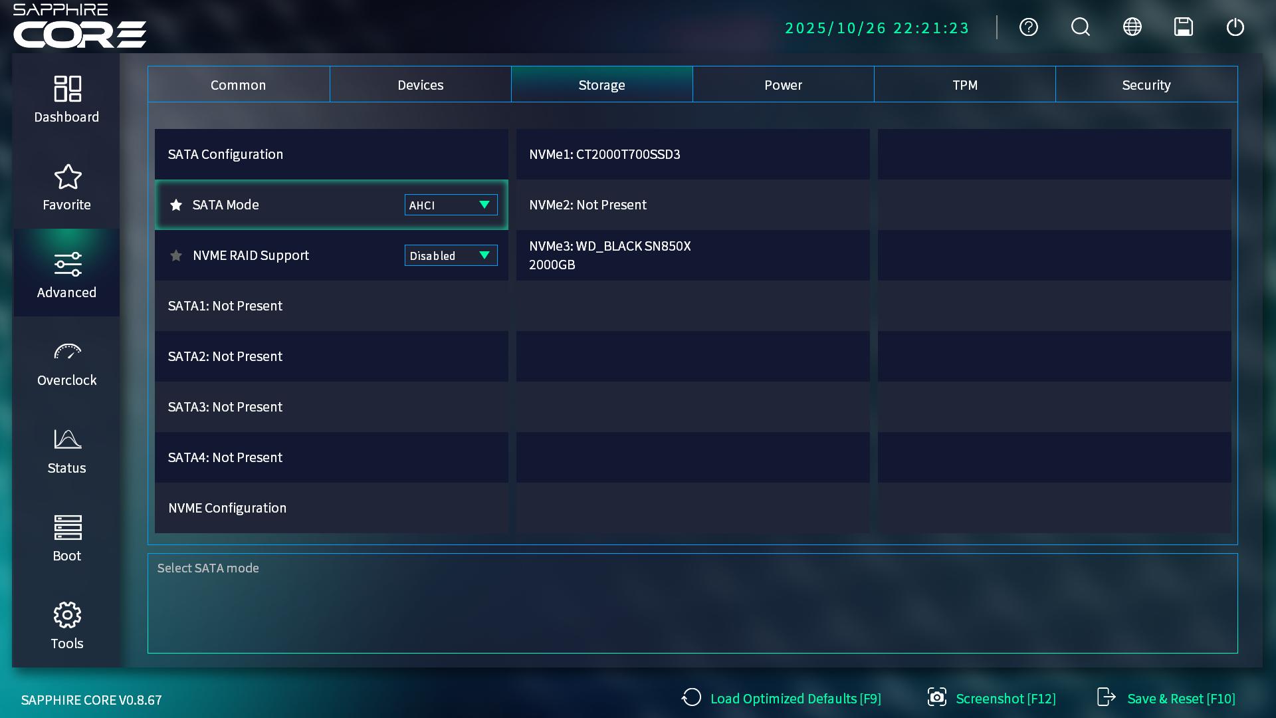Open the Boot settings section
Screen dimensions: 1276x718
66,538
